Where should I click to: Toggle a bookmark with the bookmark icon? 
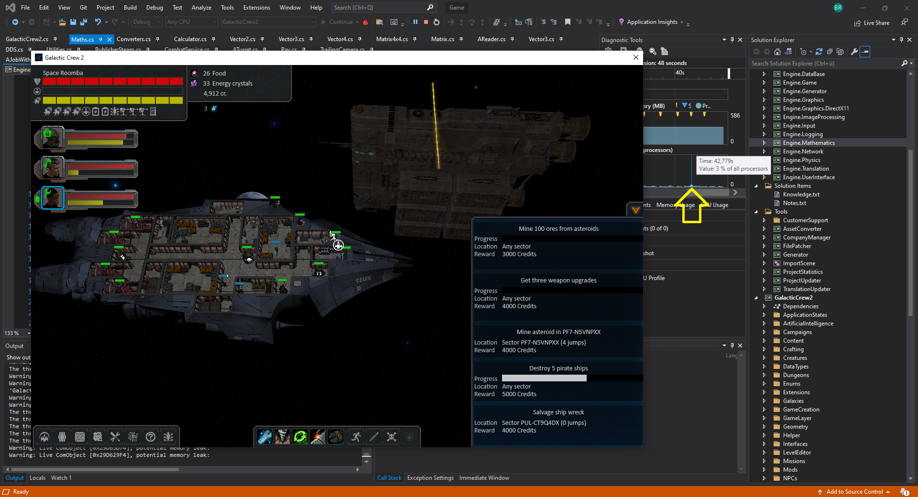(568, 22)
